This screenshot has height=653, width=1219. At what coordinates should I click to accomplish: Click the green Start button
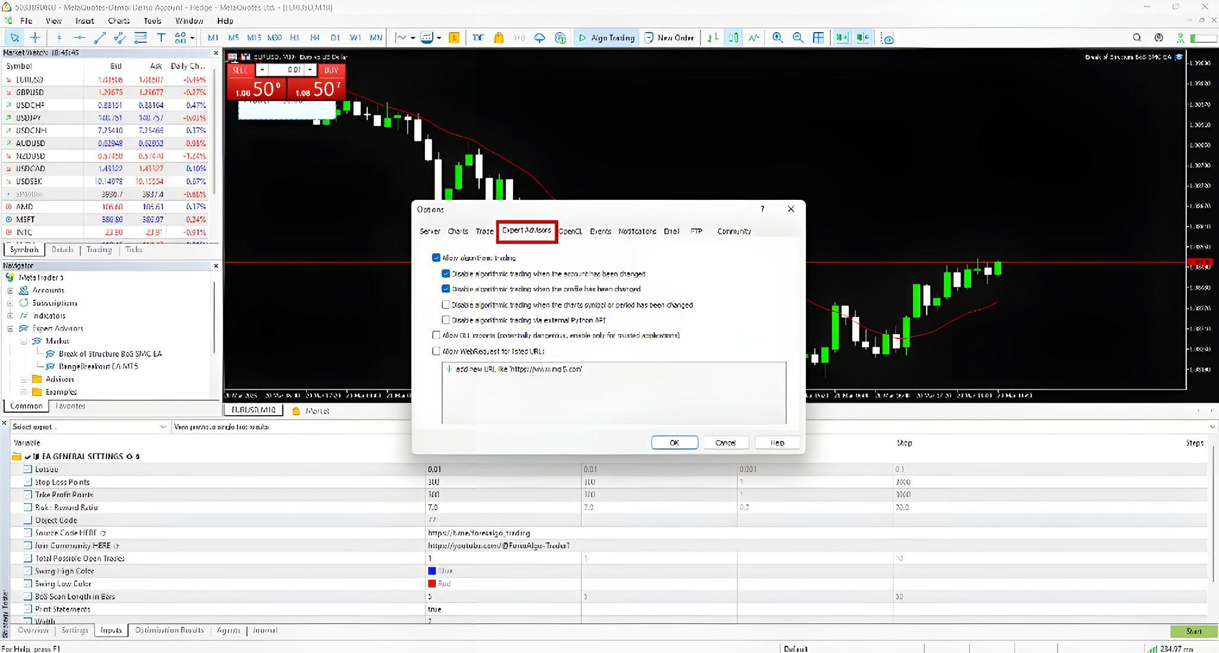click(1193, 631)
